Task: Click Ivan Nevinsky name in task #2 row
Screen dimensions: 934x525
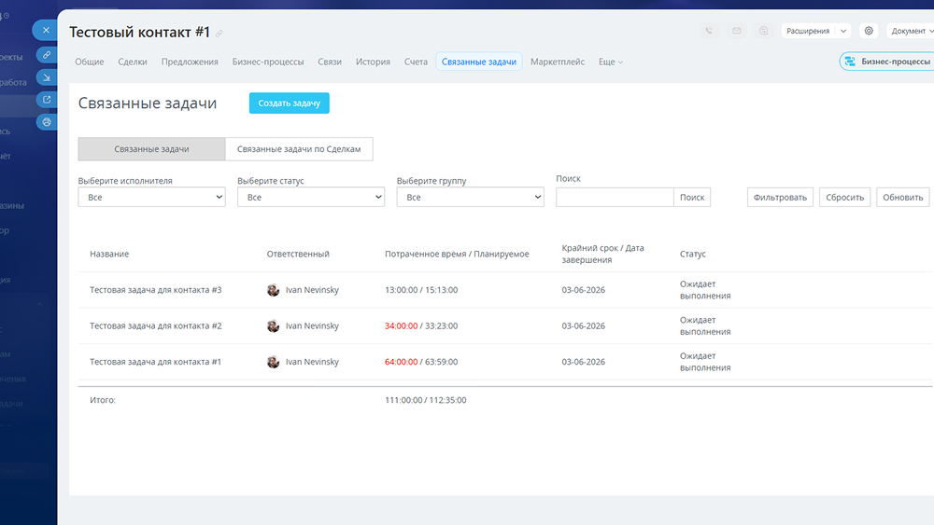Action: coord(312,325)
